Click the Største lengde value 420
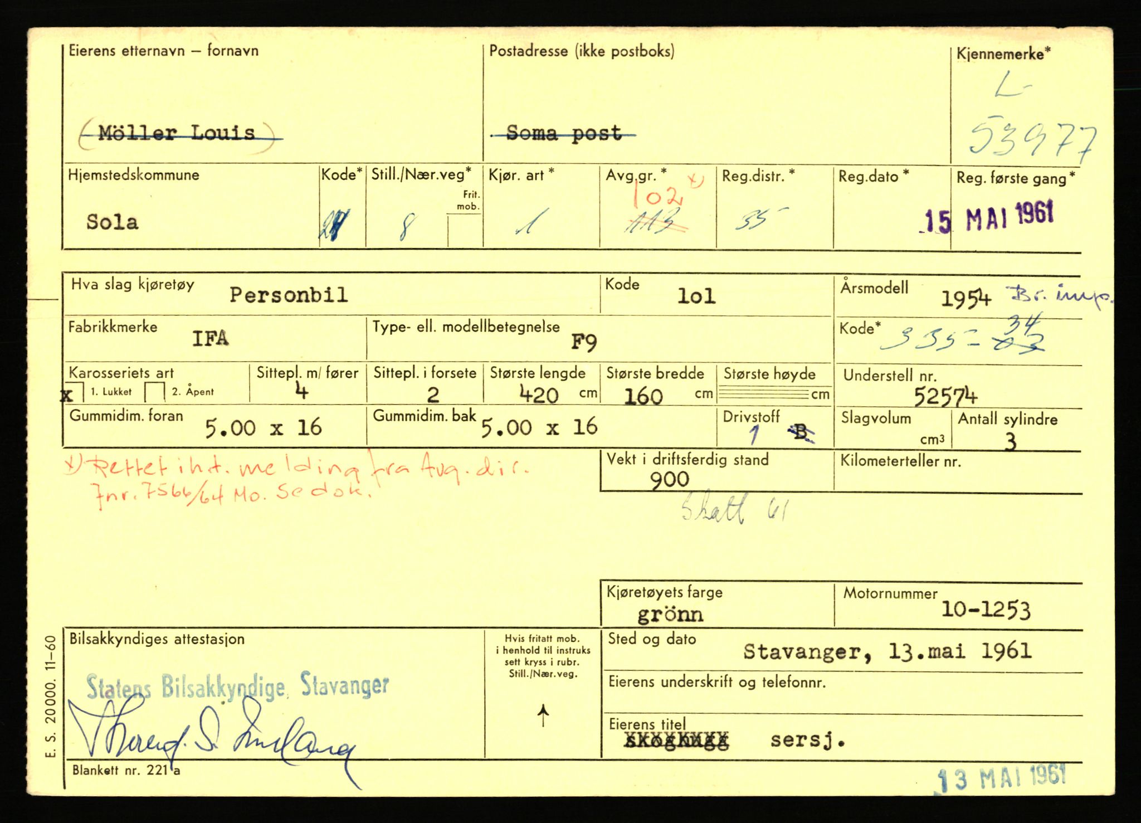This screenshot has height=823, width=1141. click(x=539, y=395)
